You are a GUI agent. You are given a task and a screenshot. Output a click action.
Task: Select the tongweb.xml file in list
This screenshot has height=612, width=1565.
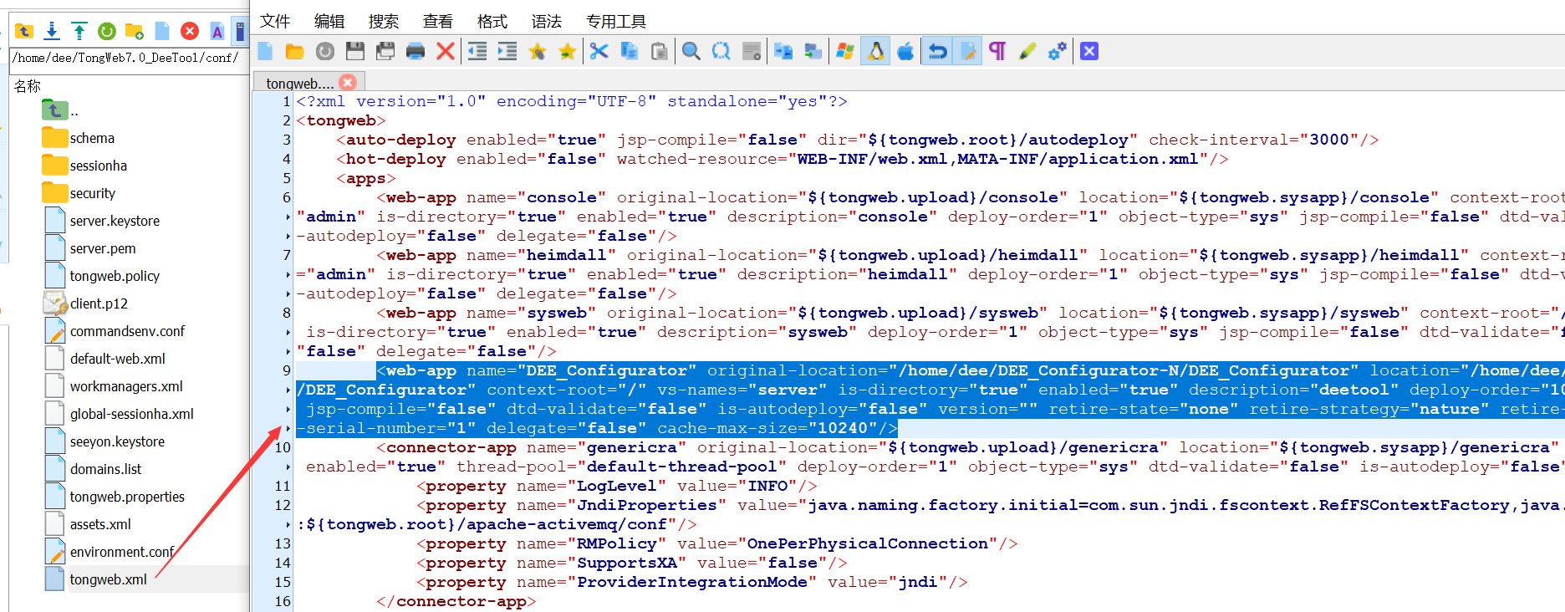(96, 579)
